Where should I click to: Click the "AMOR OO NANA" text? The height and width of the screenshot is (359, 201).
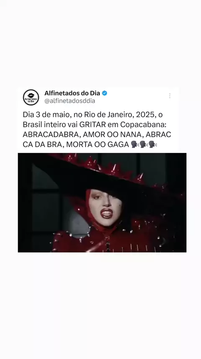pyautogui.click(x=112, y=135)
